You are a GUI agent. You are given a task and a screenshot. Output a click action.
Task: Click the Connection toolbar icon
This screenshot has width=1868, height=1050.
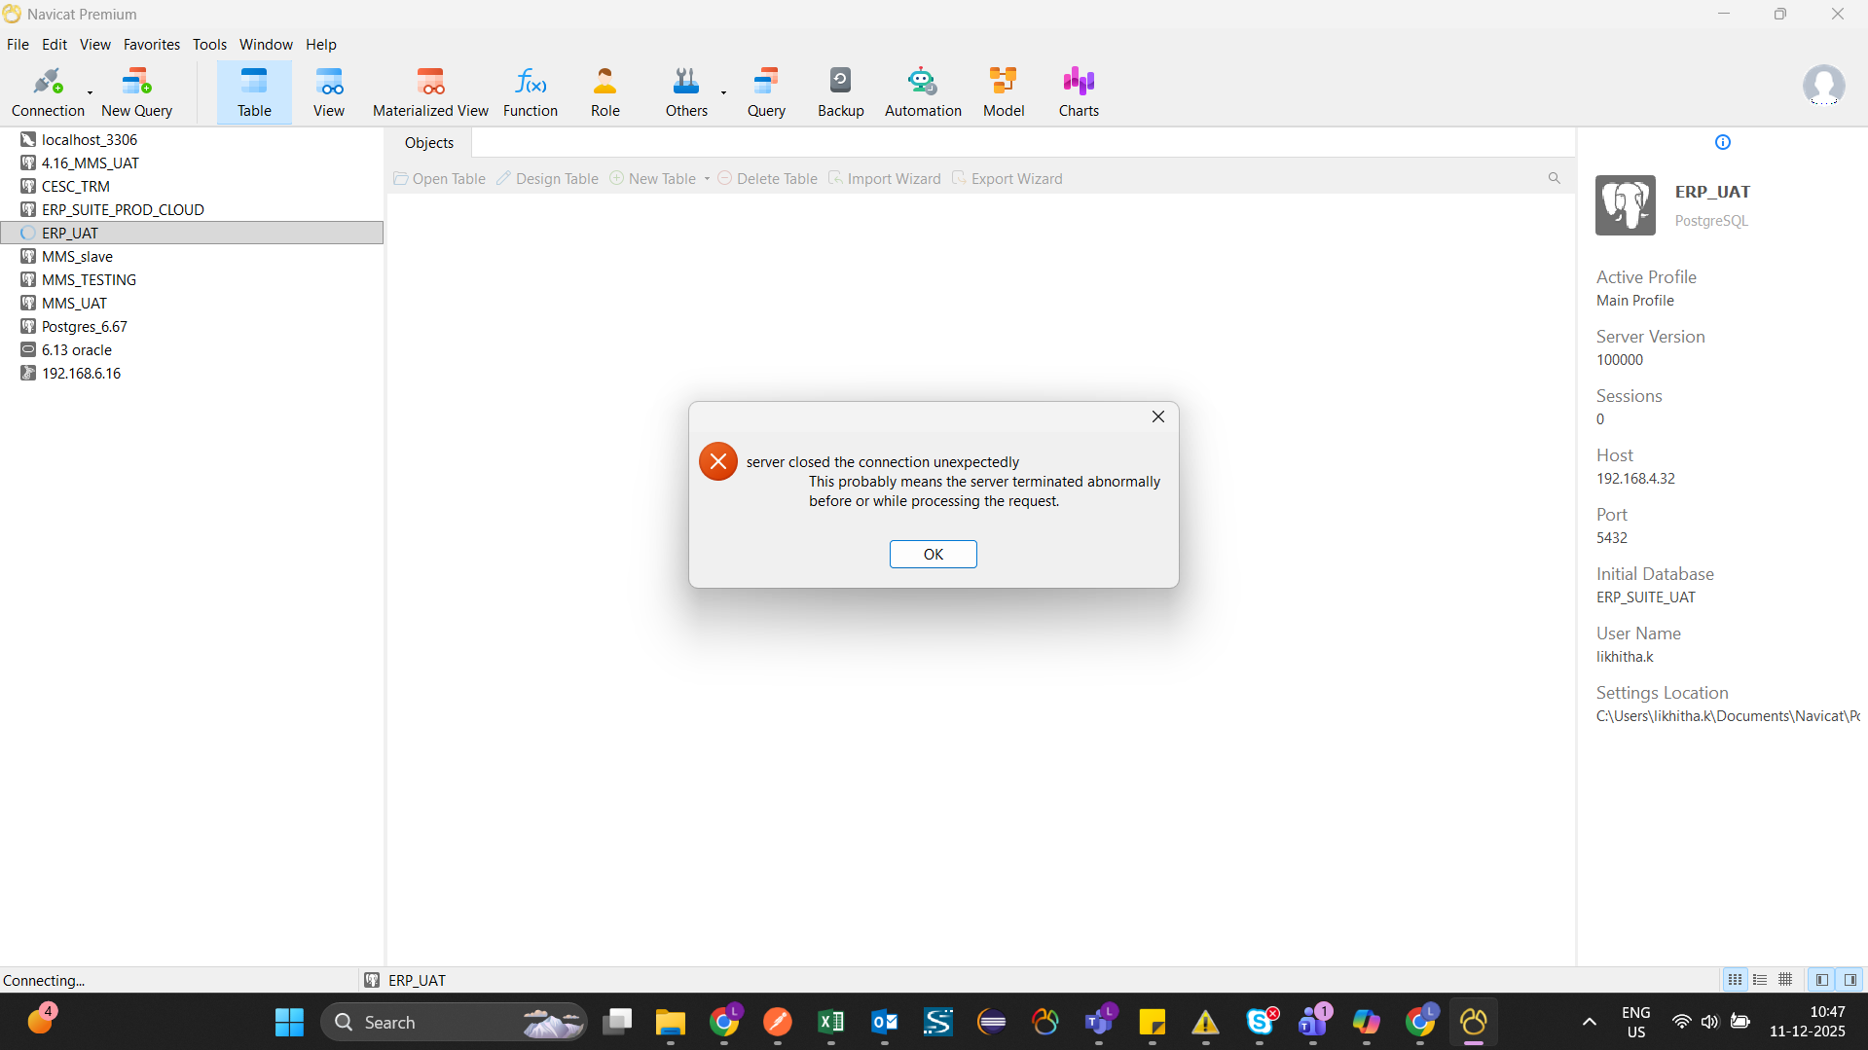click(48, 92)
